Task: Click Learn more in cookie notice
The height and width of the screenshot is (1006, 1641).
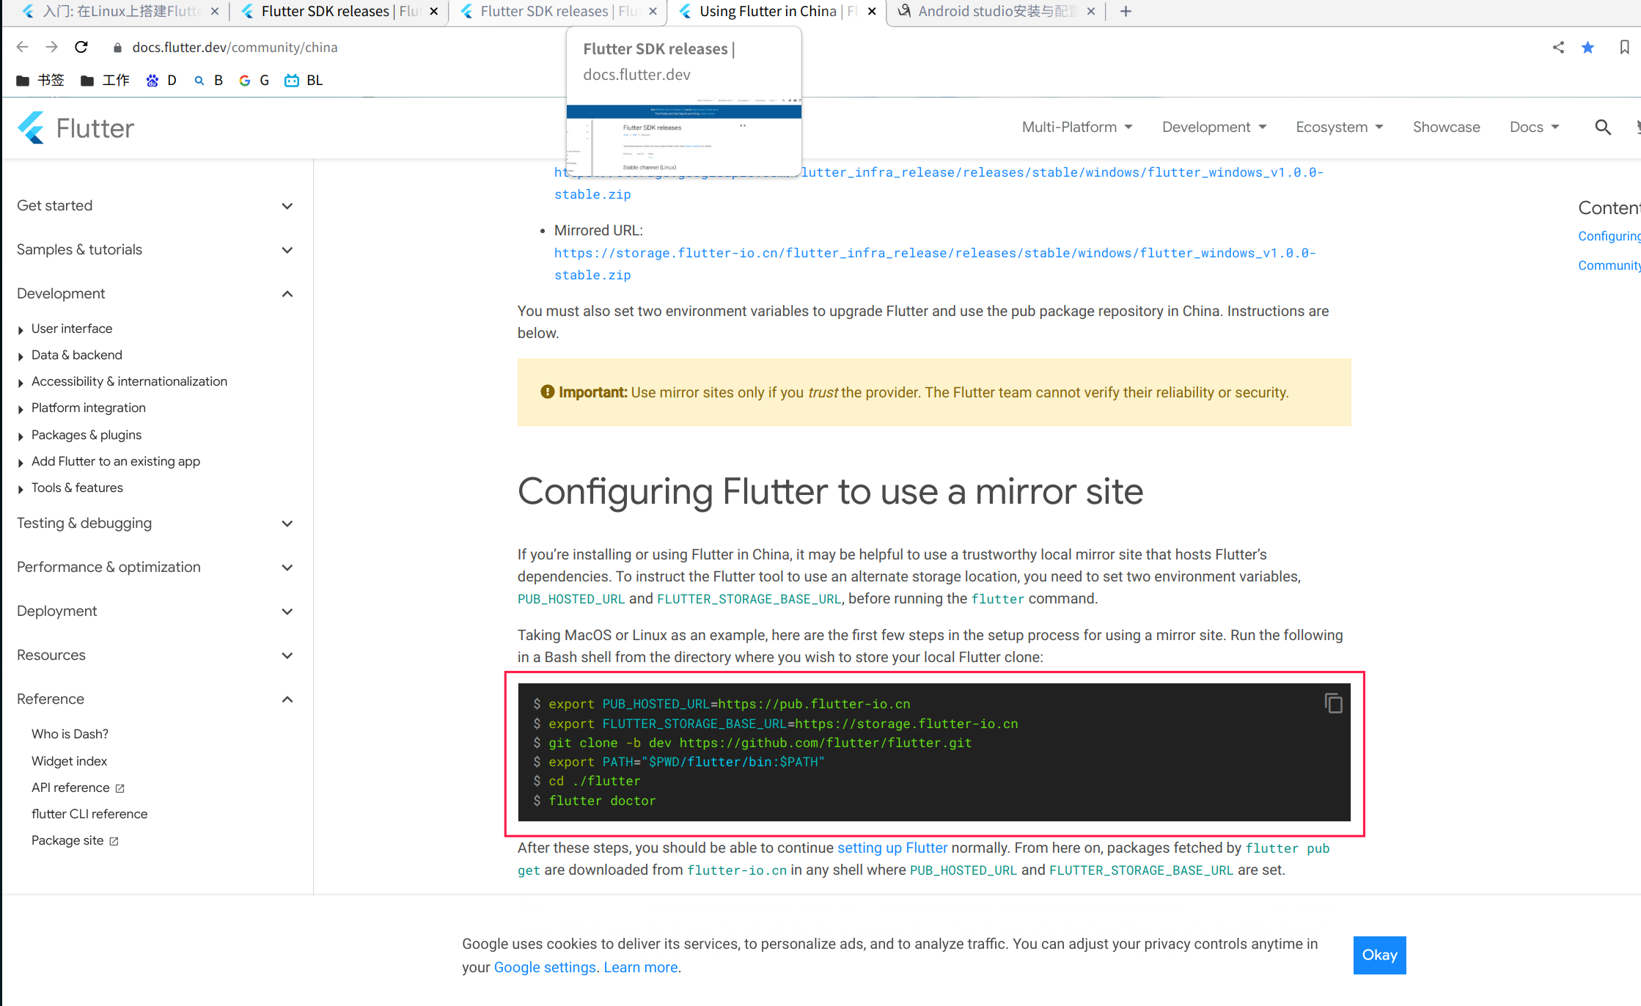Action: (641, 967)
